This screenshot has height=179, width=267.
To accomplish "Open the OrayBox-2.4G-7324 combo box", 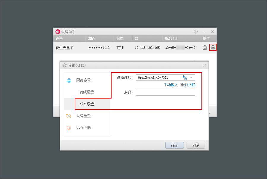I will (165, 78).
